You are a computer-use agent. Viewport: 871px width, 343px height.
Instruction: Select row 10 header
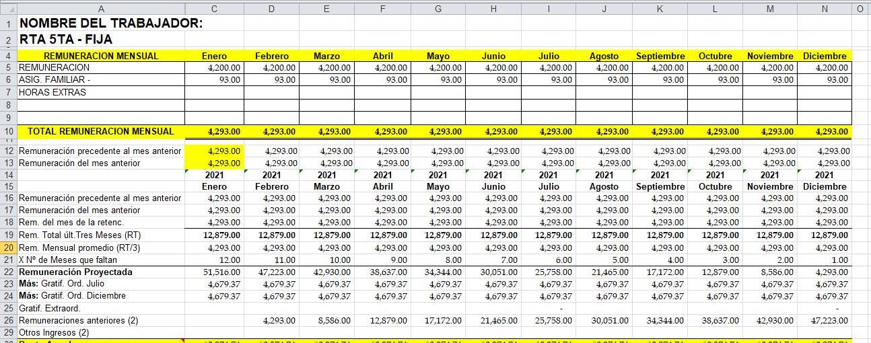(x=8, y=131)
